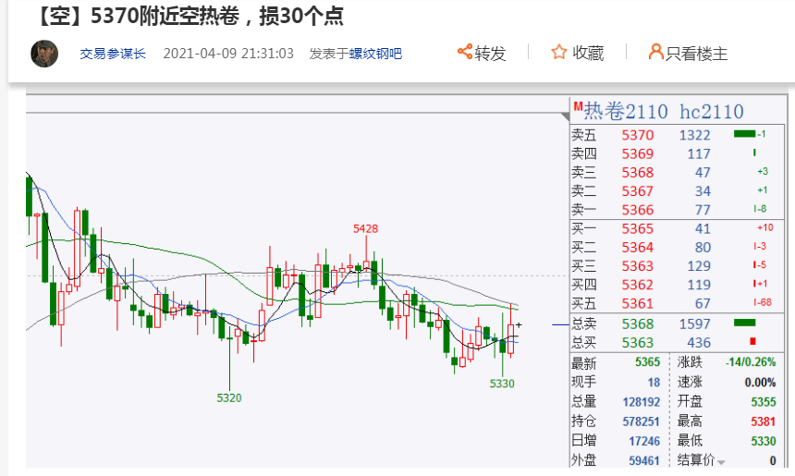
Task: Click the red 总买 volume square
Action: click(x=740, y=343)
